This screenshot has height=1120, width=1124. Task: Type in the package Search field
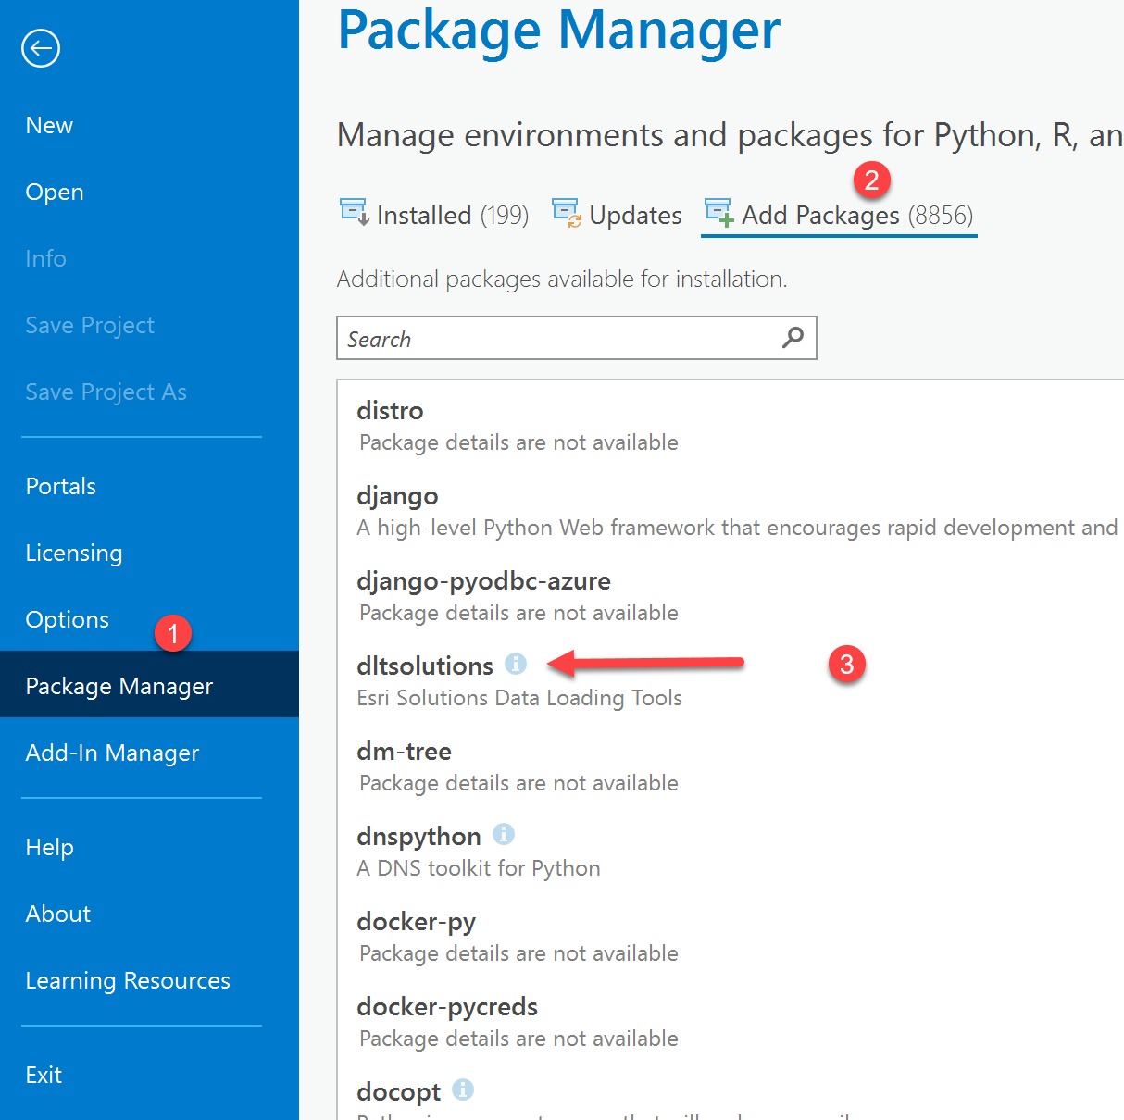(556, 339)
